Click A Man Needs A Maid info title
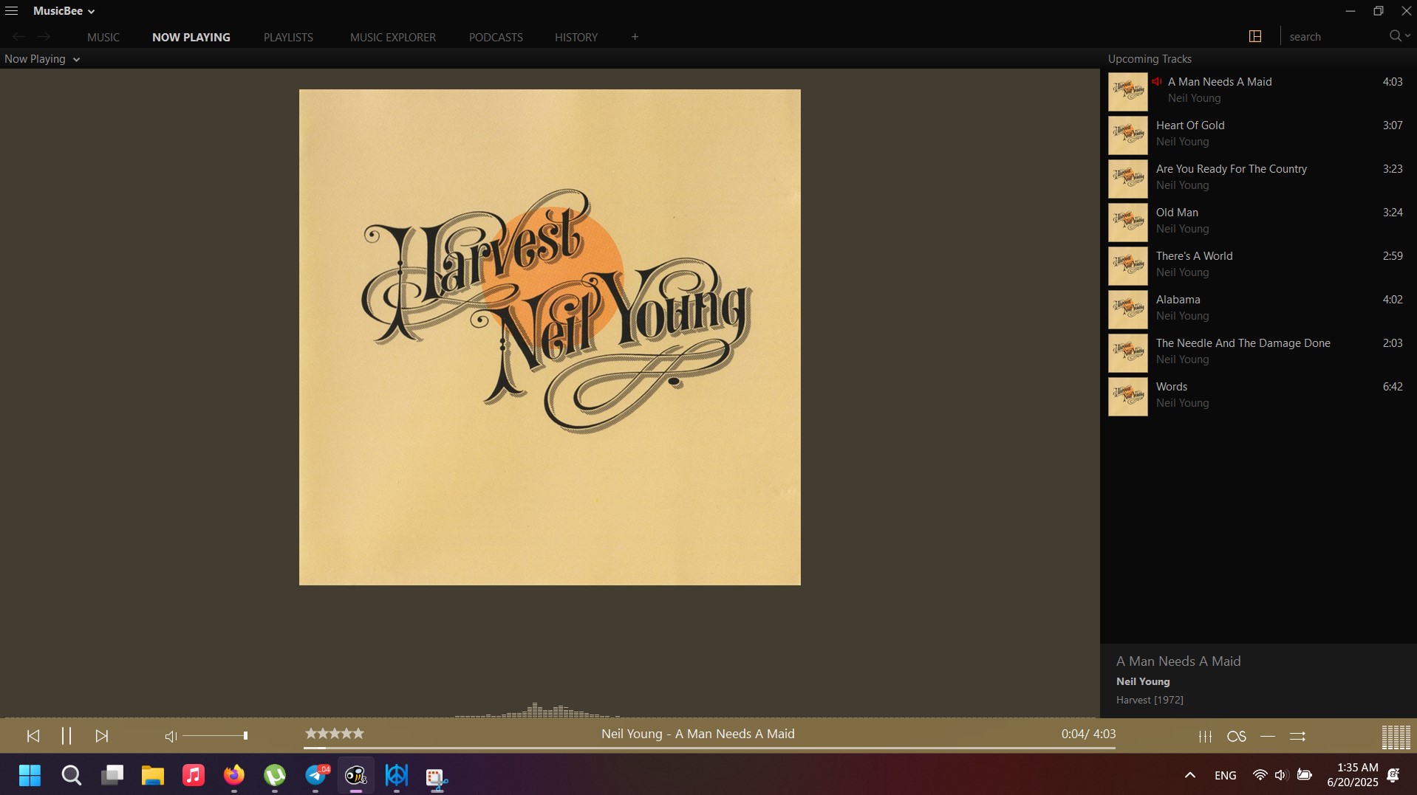Image resolution: width=1417 pixels, height=795 pixels. click(x=1178, y=661)
